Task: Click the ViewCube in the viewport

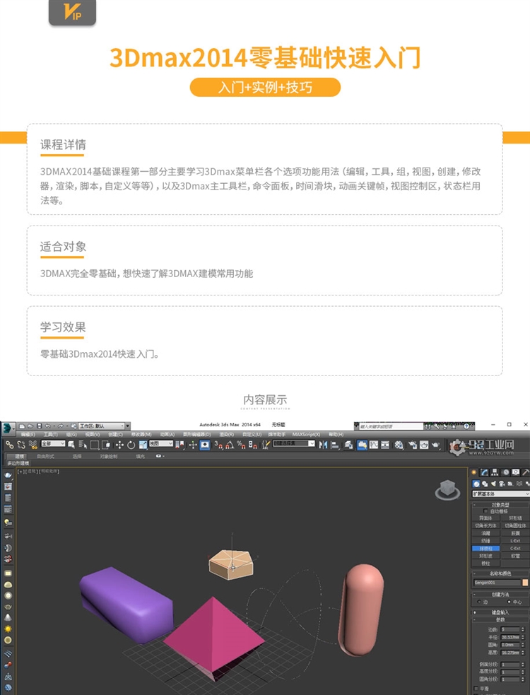Action: pyautogui.click(x=447, y=489)
